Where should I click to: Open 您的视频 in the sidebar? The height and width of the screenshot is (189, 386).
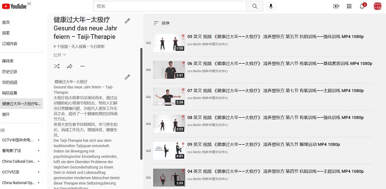[x=10, y=82]
